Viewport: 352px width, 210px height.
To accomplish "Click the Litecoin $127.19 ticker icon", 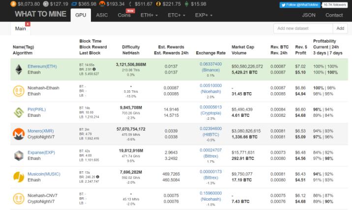I will click(x=46, y=4).
